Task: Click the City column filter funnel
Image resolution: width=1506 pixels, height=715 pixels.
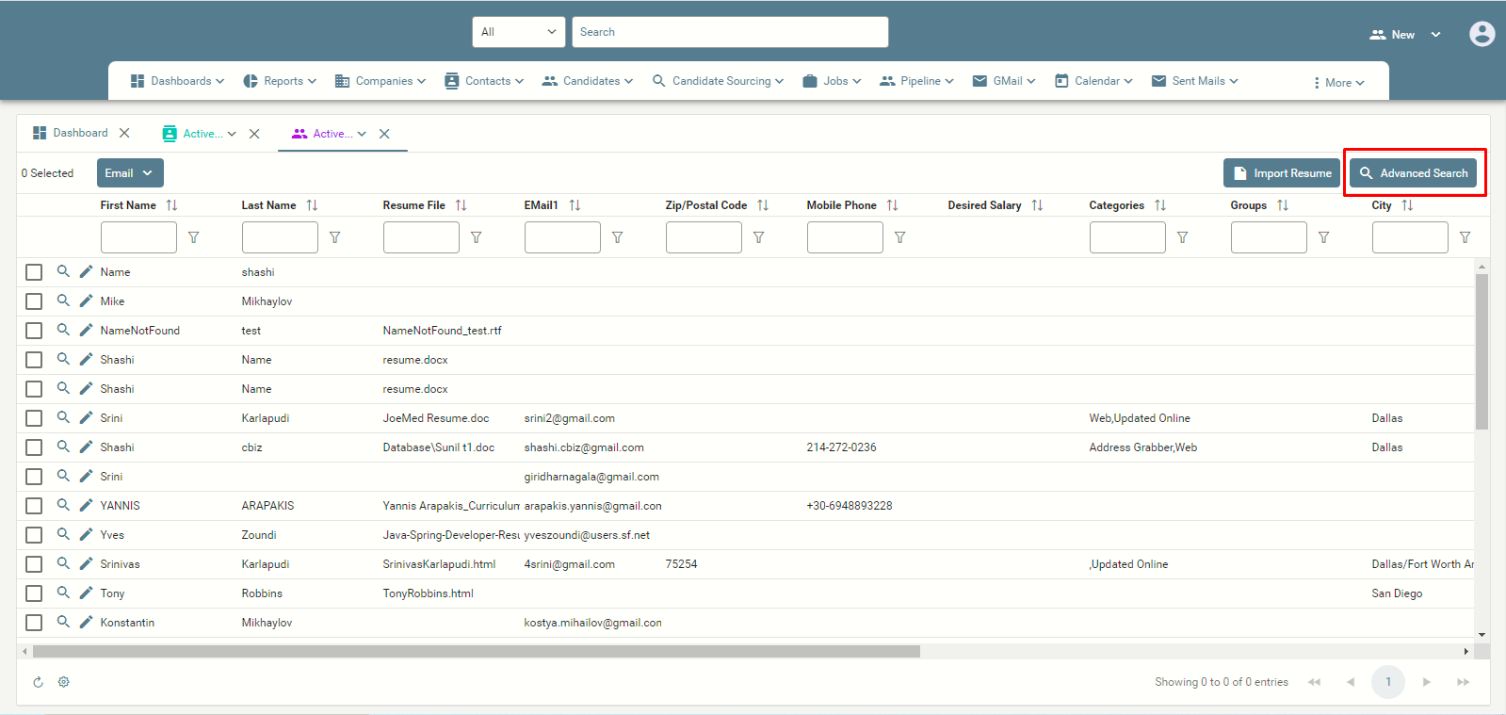Action: pos(1465,237)
